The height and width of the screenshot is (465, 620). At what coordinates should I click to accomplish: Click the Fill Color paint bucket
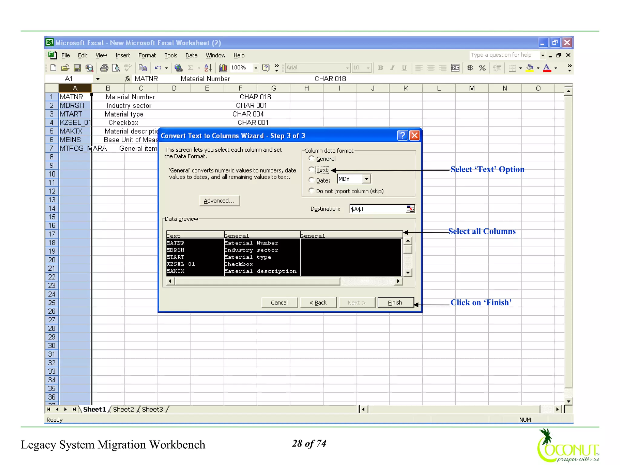(530, 68)
